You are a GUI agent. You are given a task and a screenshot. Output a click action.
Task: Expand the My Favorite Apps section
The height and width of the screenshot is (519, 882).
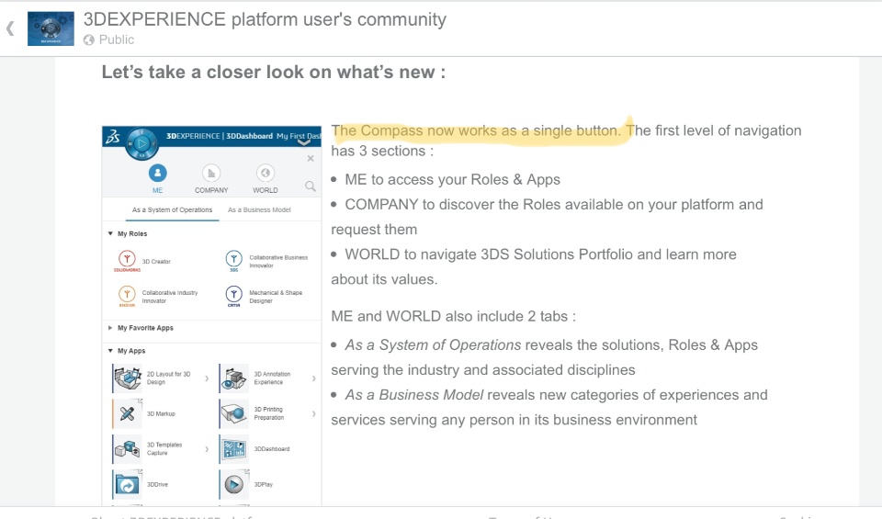(x=110, y=327)
